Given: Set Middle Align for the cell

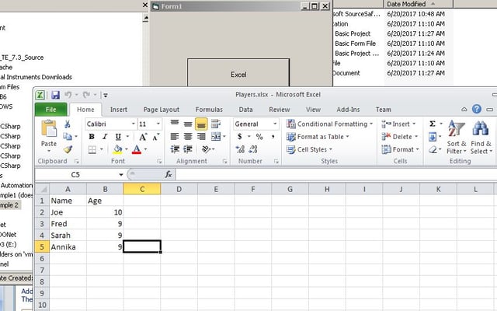Looking at the screenshot, I should [x=188, y=124].
